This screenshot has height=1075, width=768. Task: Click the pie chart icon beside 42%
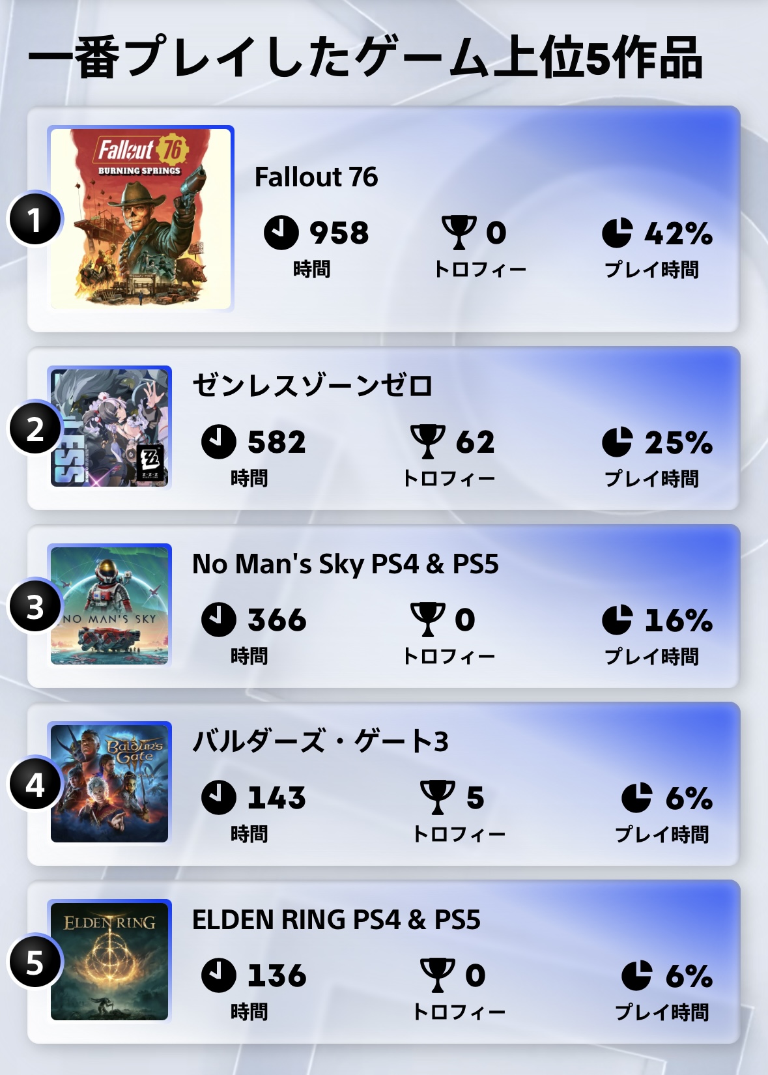coord(617,233)
